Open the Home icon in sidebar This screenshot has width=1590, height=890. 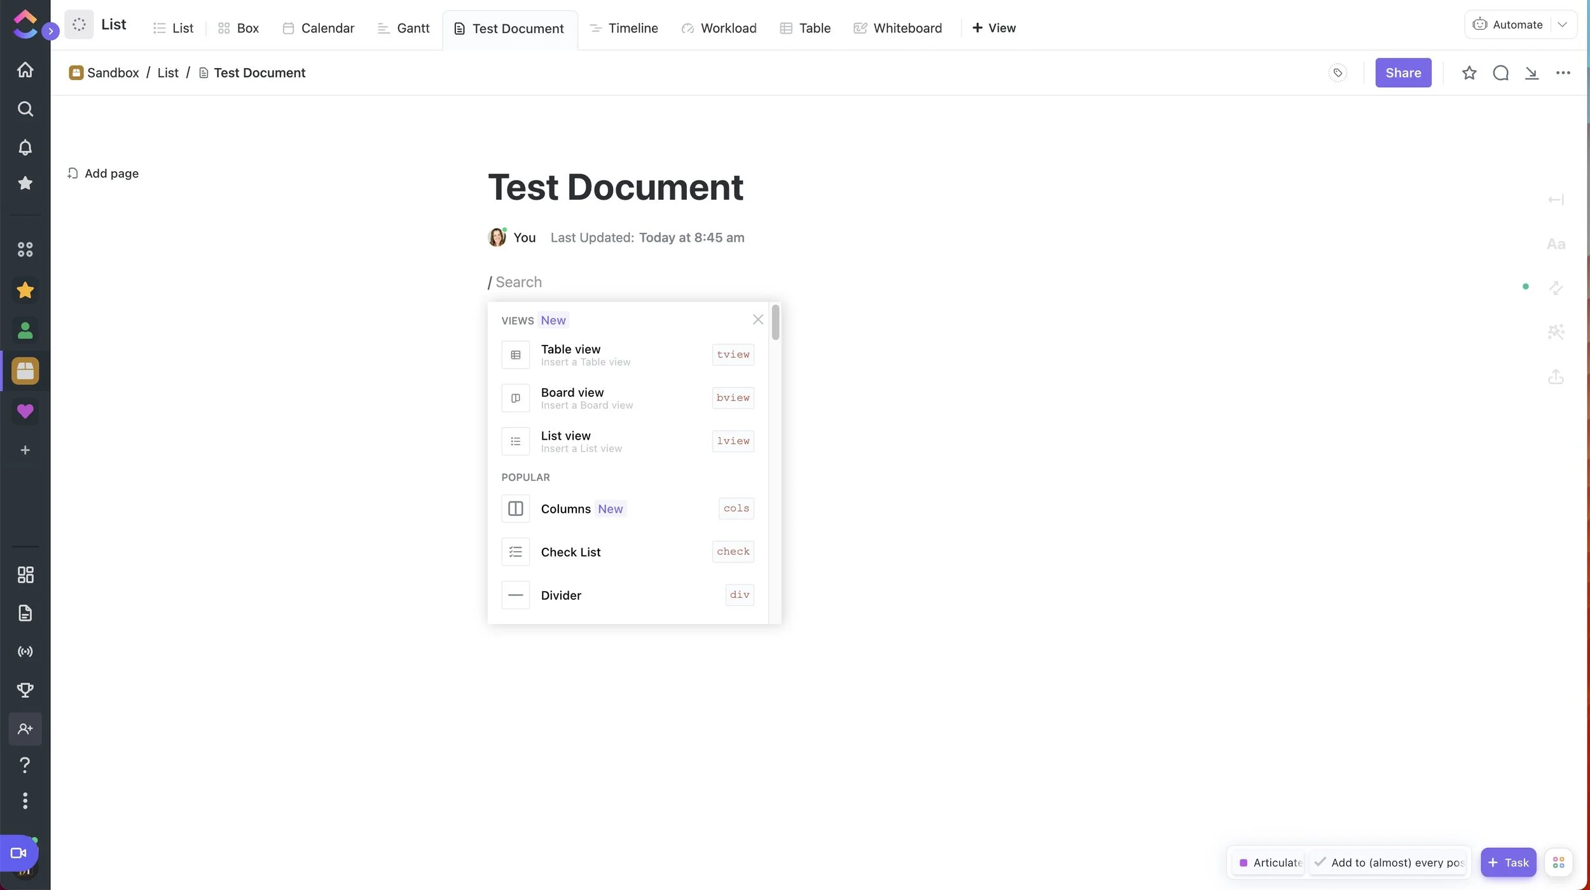(25, 69)
